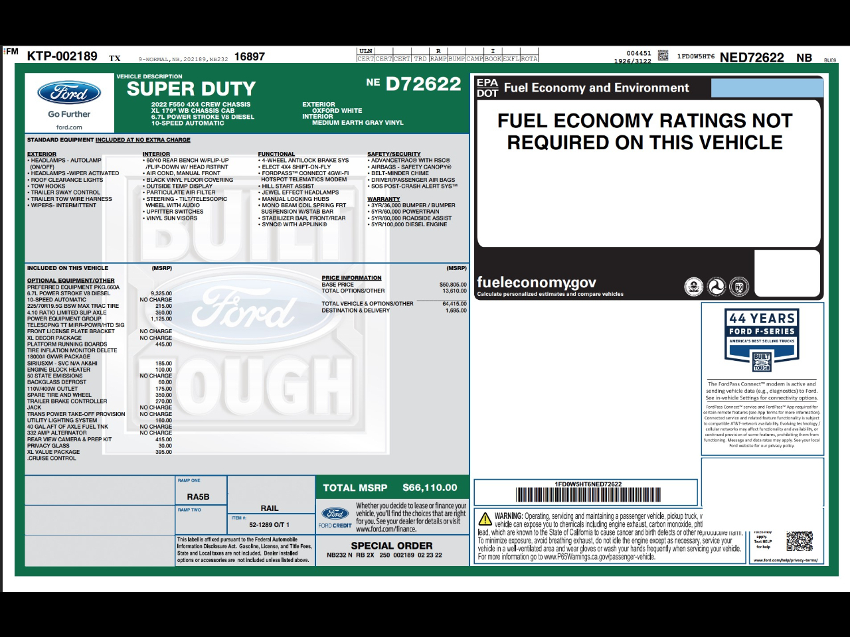Click the MEDIUM EARTH GRAY VINYL text
Screen dimensions: 850x637
(x=358, y=123)
